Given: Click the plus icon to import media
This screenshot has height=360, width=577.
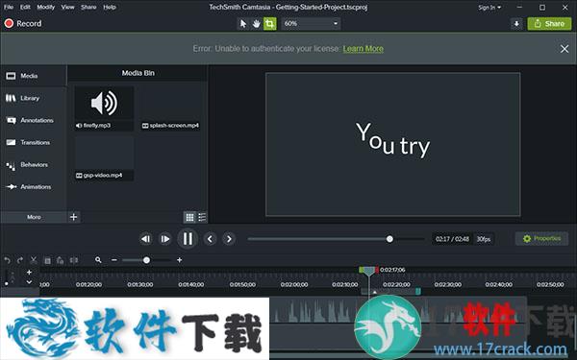Looking at the screenshot, I should pyautogui.click(x=74, y=217).
